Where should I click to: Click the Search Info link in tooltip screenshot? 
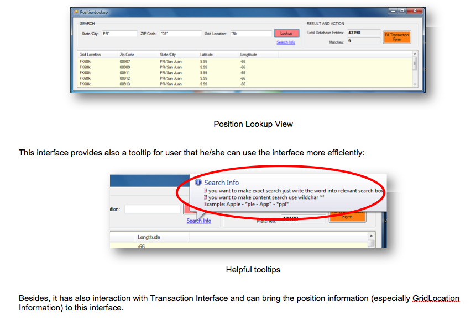pos(198,221)
